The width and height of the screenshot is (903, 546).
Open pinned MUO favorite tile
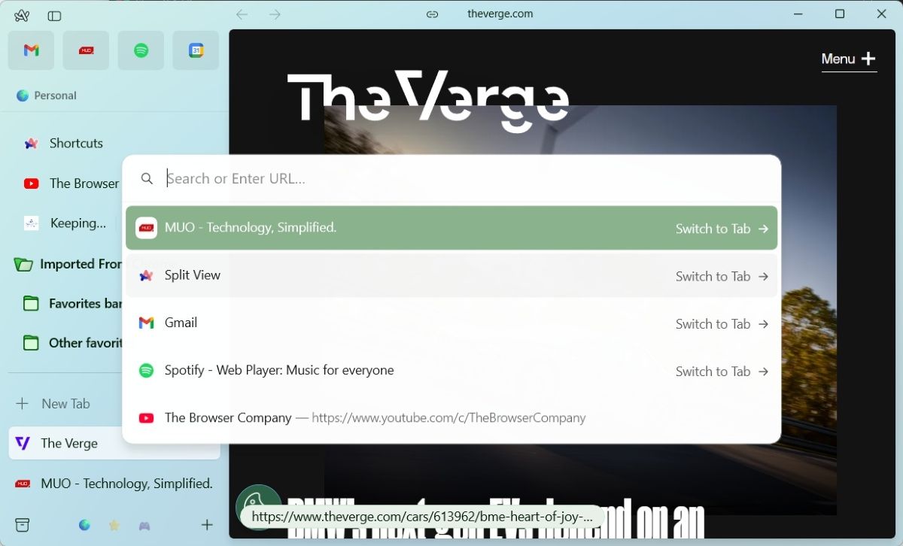tap(86, 50)
